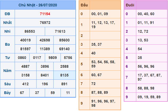Select Đầu values 53, 54, 56, 58, 59
Viewport: 168px width, 111px height.
(x=103, y=64)
